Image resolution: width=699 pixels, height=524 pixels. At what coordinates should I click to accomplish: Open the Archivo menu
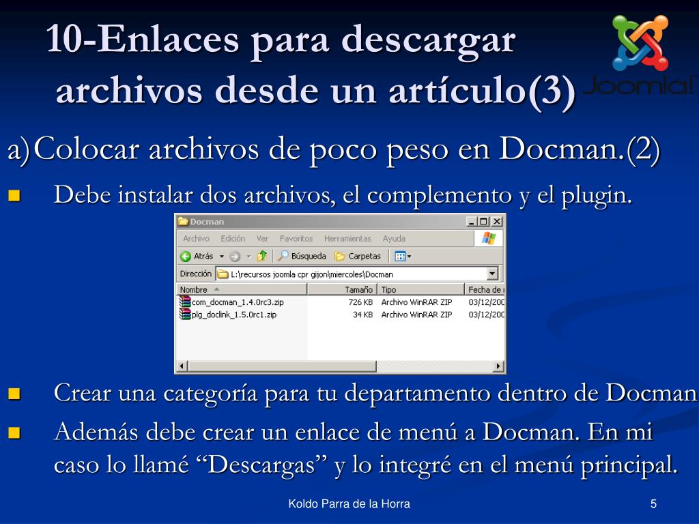coord(196,239)
